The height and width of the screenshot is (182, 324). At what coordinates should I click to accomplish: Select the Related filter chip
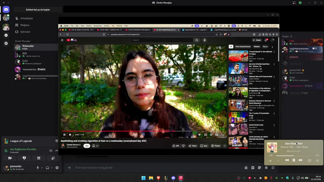tap(257, 47)
